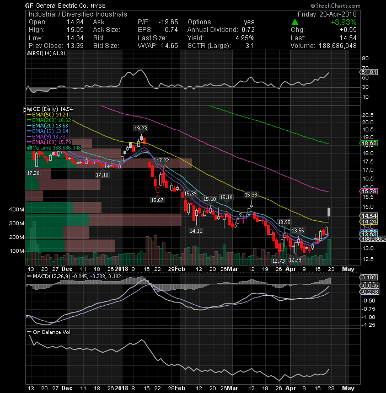Image resolution: width=386 pixels, height=393 pixels.
Task: Select the Yield value 4.95%
Action: [x=245, y=38]
